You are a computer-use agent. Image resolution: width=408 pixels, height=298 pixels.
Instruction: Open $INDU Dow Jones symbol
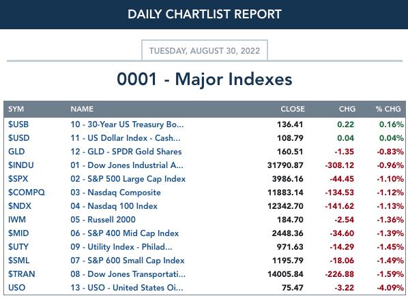click(21, 165)
